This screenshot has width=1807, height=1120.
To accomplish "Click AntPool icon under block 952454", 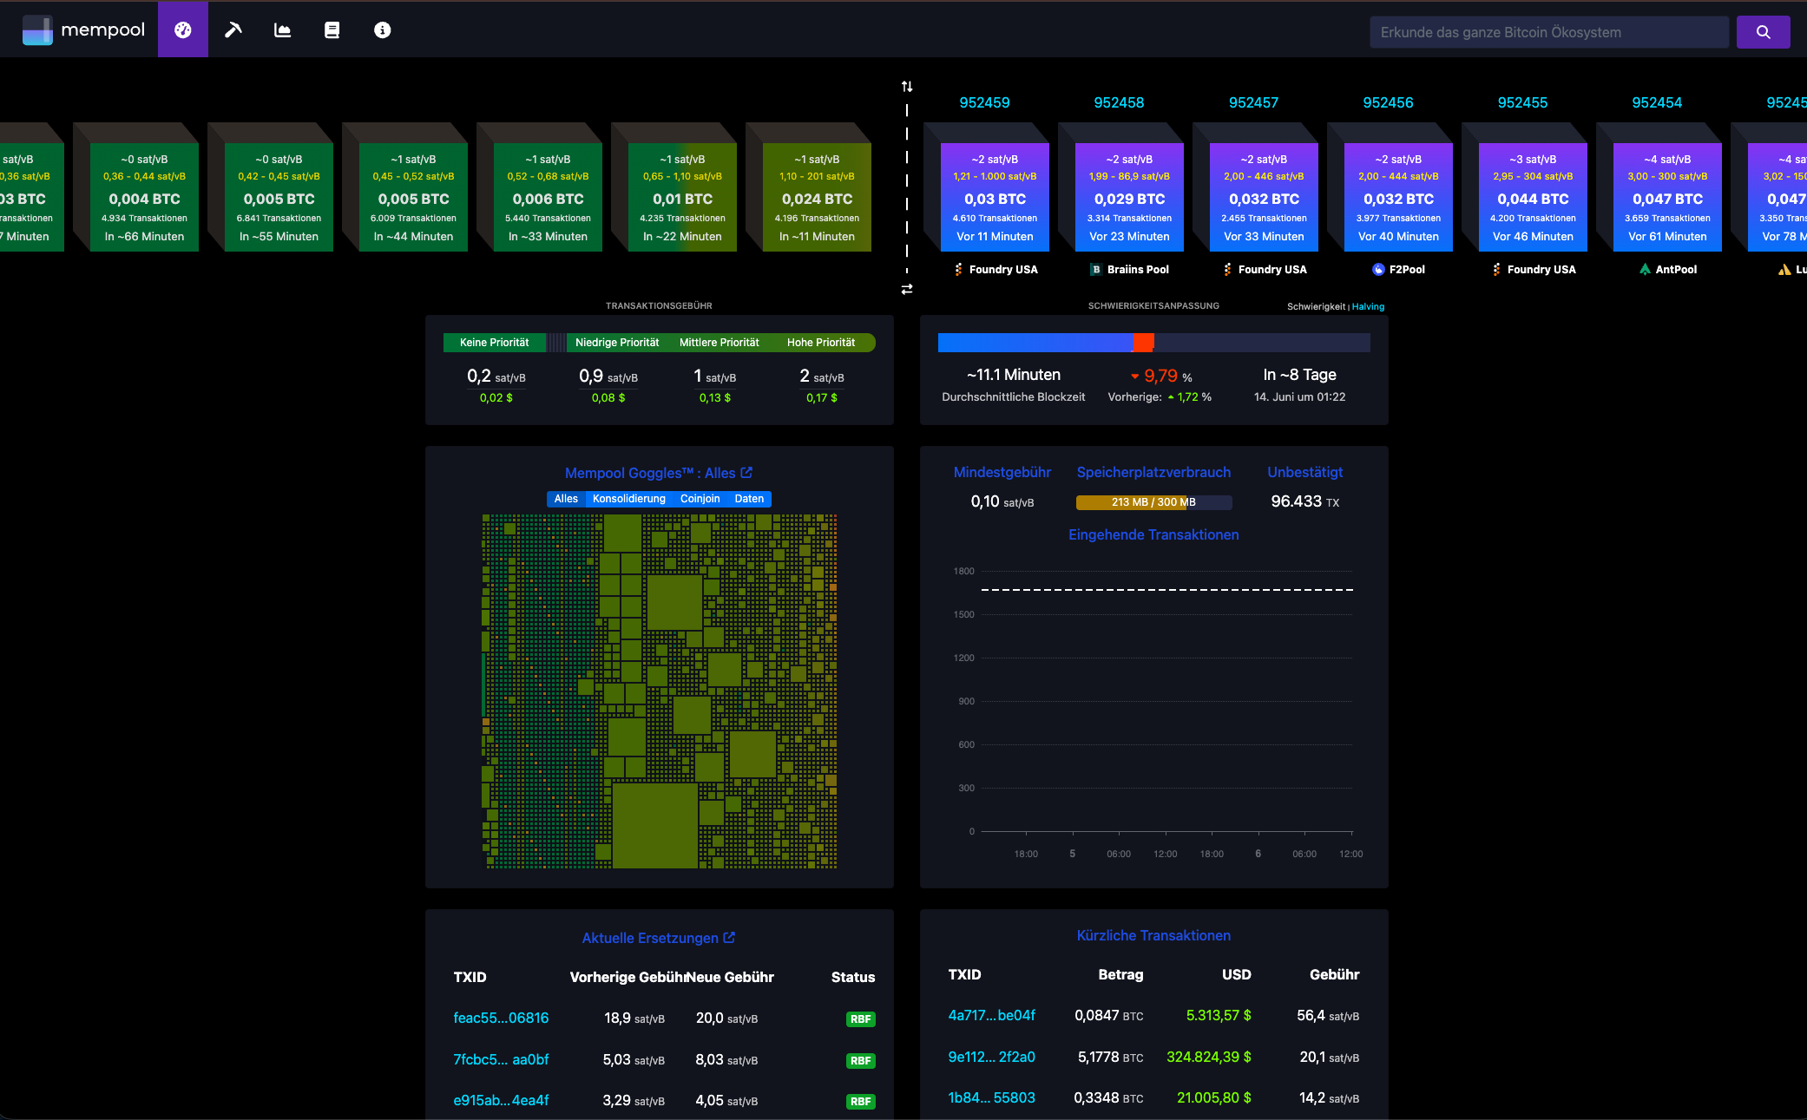I will pos(1645,269).
